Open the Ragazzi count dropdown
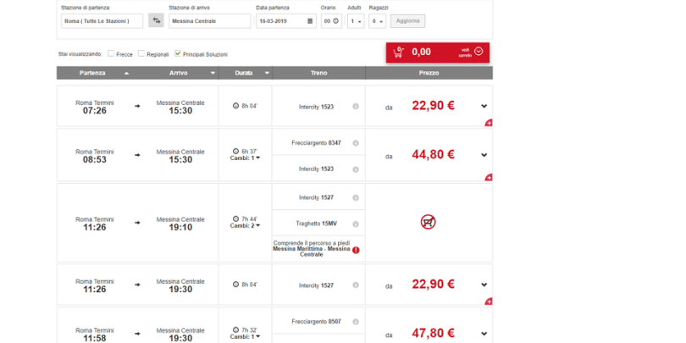This screenshot has width=686, height=343. click(379, 20)
